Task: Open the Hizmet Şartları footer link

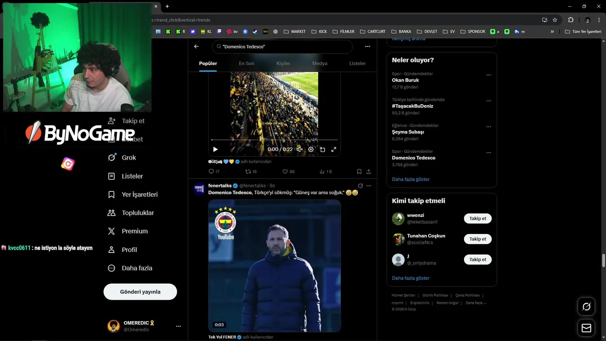Action: click(403, 295)
